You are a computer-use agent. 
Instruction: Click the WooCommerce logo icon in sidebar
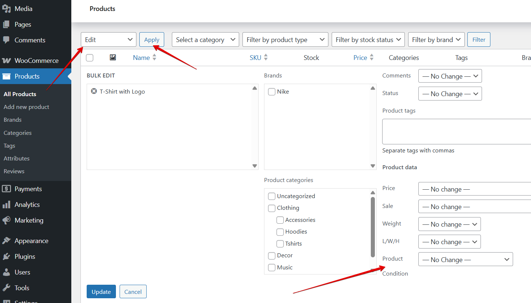(x=6, y=61)
